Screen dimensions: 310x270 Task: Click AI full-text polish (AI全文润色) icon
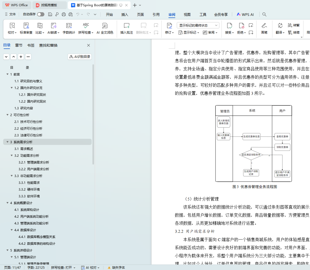[x=105, y=26]
